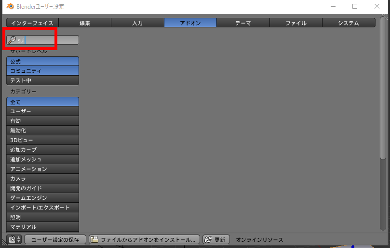Switch to the 編集 tab
The height and width of the screenshot is (248, 390).
(x=85, y=23)
